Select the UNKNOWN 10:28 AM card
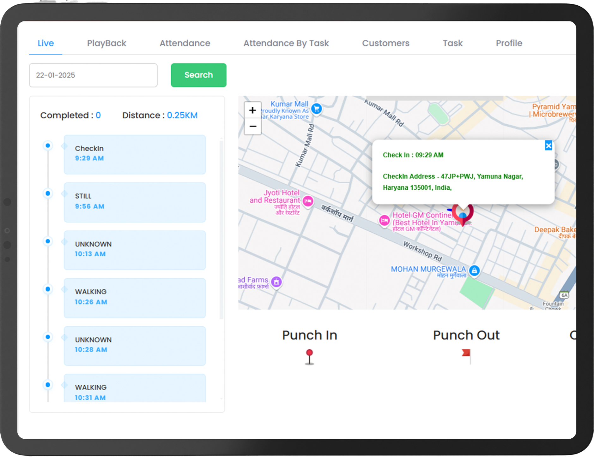The height and width of the screenshot is (457, 594). (135, 346)
